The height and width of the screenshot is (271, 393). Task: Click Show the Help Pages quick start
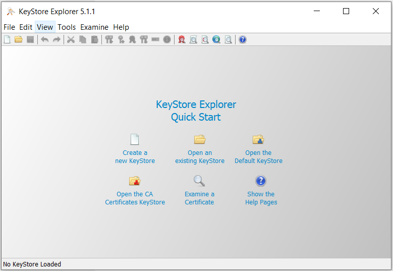pyautogui.click(x=261, y=191)
